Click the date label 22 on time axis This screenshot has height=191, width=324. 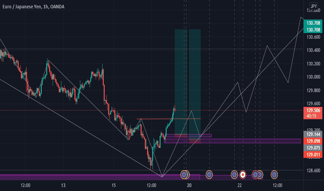coord(240,185)
